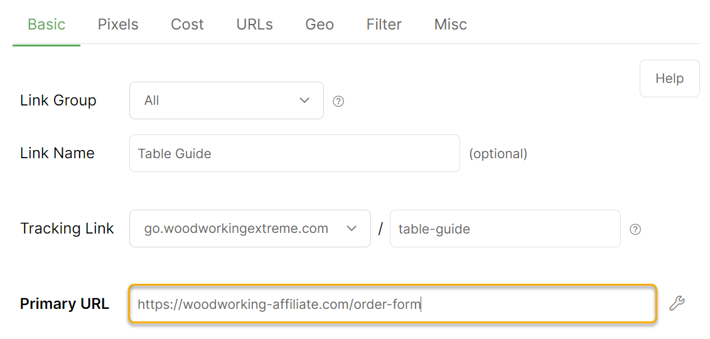Show the Misc tab
This screenshot has height=339, width=710.
(450, 24)
